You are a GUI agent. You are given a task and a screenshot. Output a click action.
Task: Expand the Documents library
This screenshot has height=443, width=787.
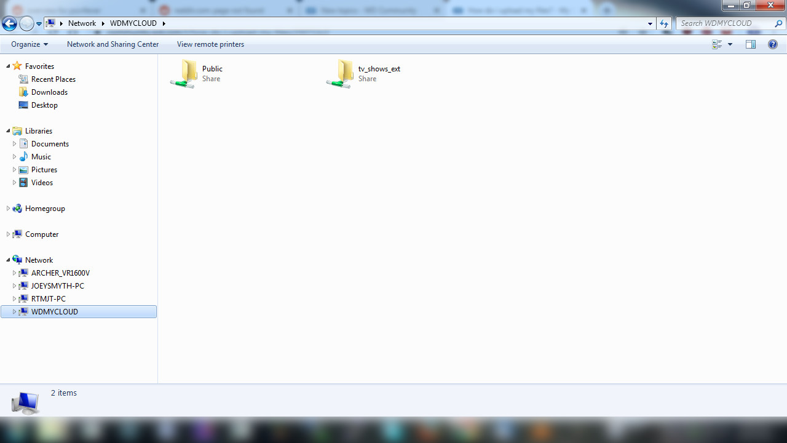(14, 143)
